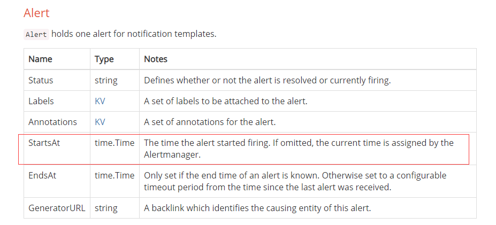This screenshot has width=496, height=225.
Task: Open the KV link in Annotations row
Action: click(x=100, y=122)
